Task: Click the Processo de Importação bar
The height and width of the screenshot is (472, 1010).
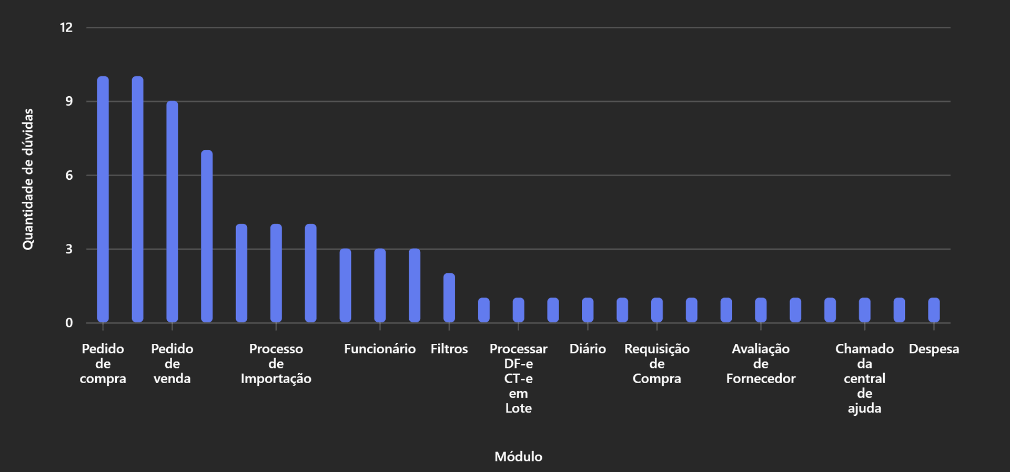Action: coord(276,273)
